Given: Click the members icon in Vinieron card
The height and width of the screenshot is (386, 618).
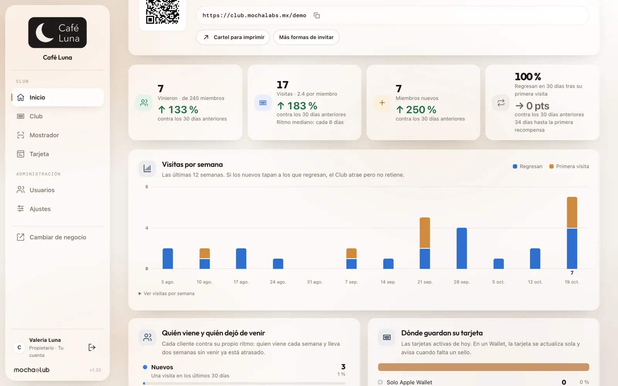Looking at the screenshot, I should pyautogui.click(x=144, y=103).
